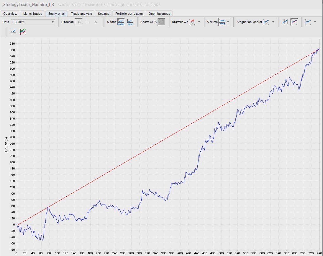Toggle the Show OOS button

click(x=161, y=22)
